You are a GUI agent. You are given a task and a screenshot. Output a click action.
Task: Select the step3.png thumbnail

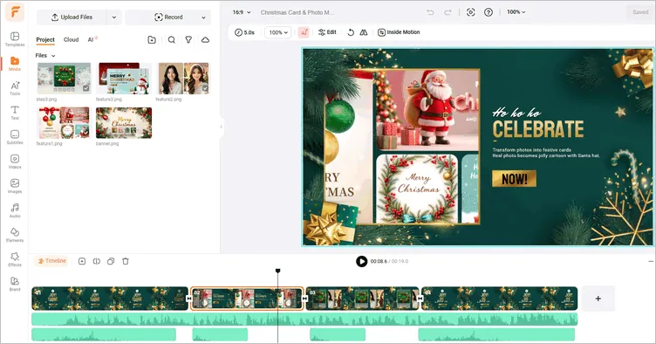(x=64, y=79)
